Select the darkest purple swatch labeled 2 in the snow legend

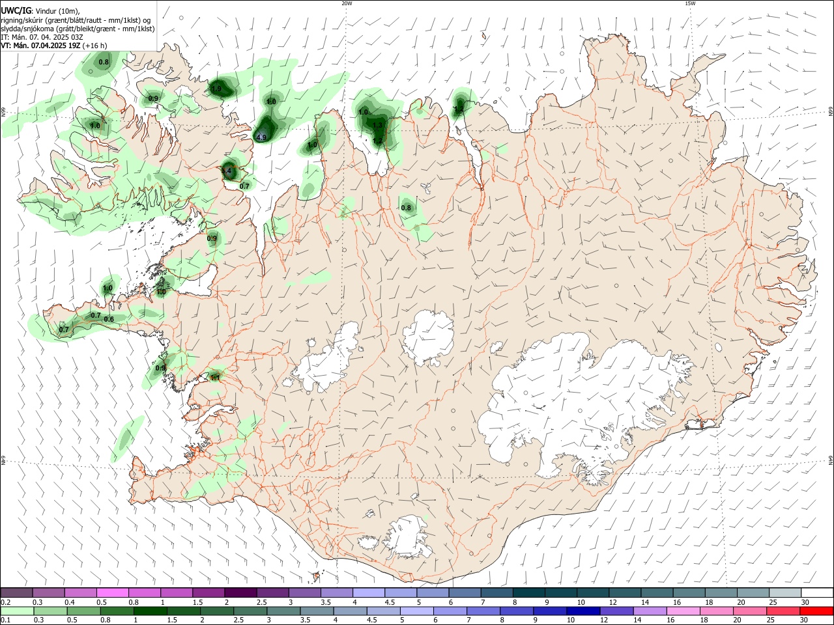(x=240, y=593)
